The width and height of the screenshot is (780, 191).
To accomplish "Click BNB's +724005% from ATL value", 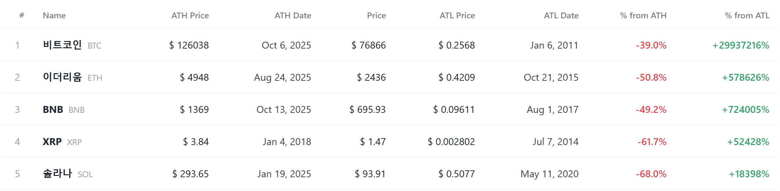I will (x=745, y=109).
